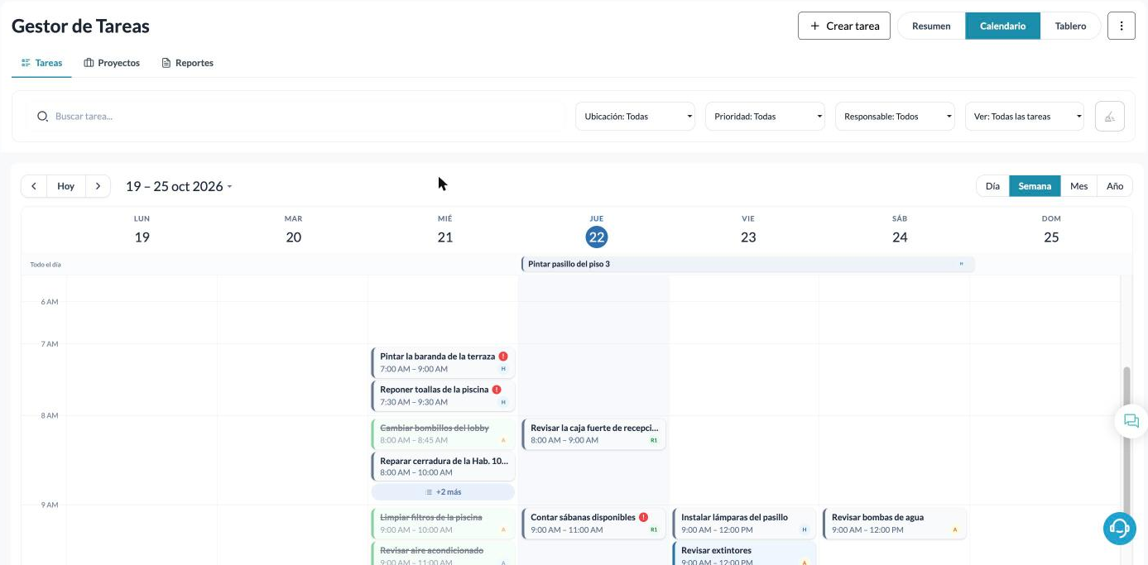Expand the Prioridad: Todas dropdown
The width and height of the screenshot is (1148, 565).
(x=766, y=117)
